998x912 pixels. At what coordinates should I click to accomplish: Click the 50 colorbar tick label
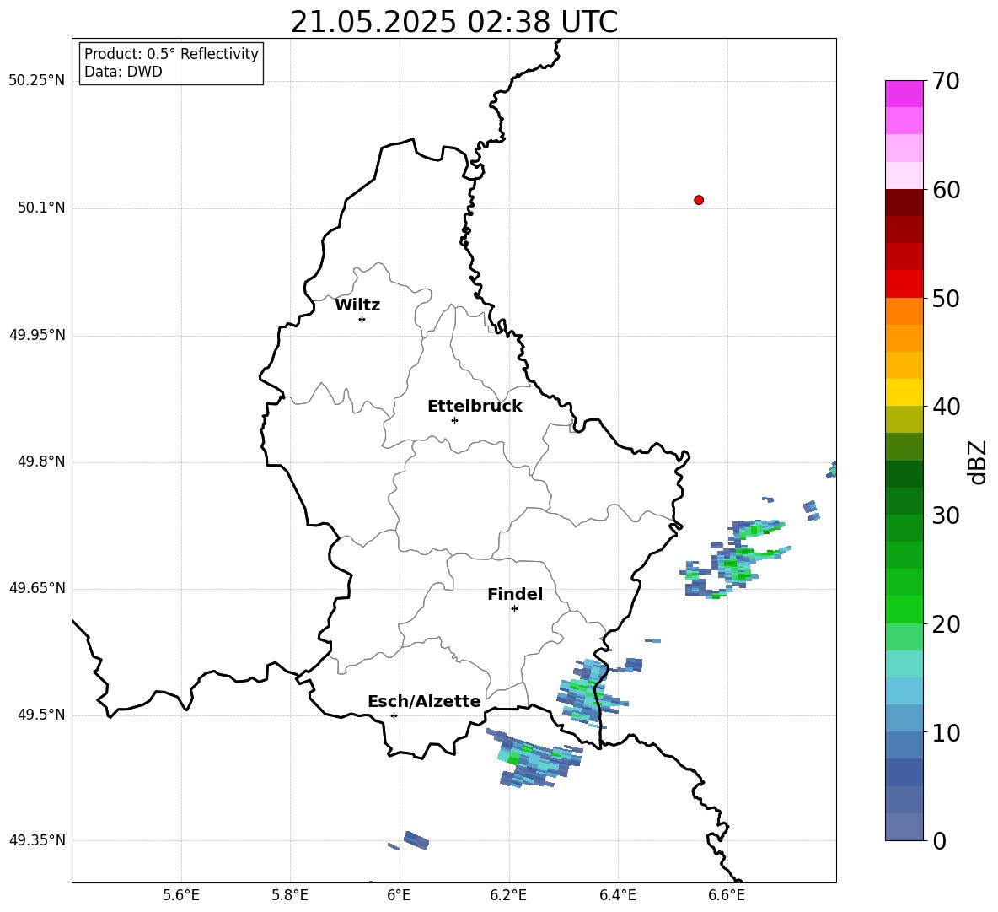pyautogui.click(x=946, y=299)
